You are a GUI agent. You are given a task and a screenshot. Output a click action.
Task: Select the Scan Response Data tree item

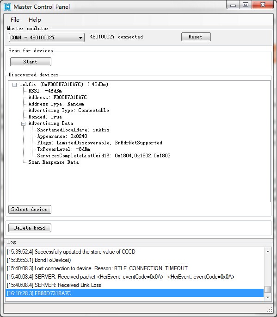(53, 162)
